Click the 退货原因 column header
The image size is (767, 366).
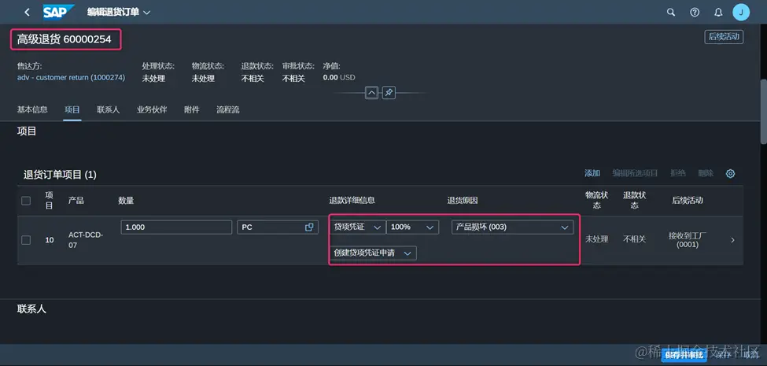click(463, 200)
